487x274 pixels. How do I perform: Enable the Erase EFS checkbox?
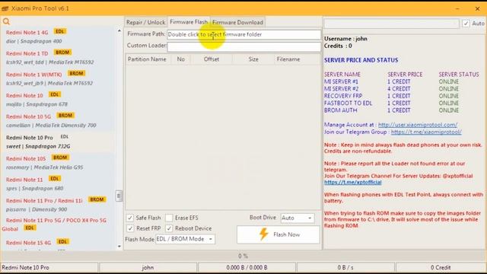coord(169,218)
